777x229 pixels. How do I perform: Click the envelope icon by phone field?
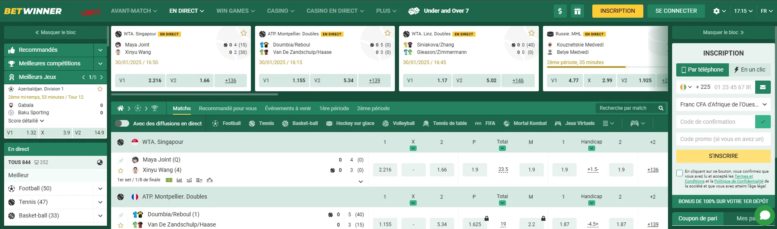pyautogui.click(x=763, y=87)
